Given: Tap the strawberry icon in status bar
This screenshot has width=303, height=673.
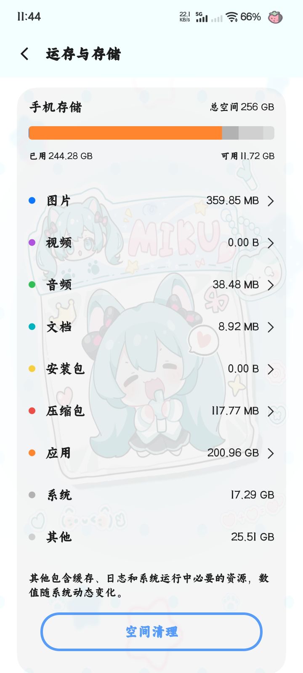Looking at the screenshot, I should pos(275,17).
